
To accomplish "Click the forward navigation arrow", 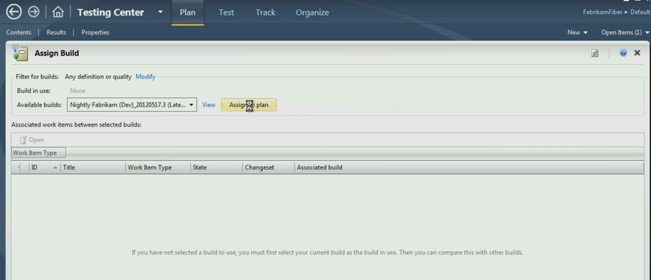I will coord(34,12).
